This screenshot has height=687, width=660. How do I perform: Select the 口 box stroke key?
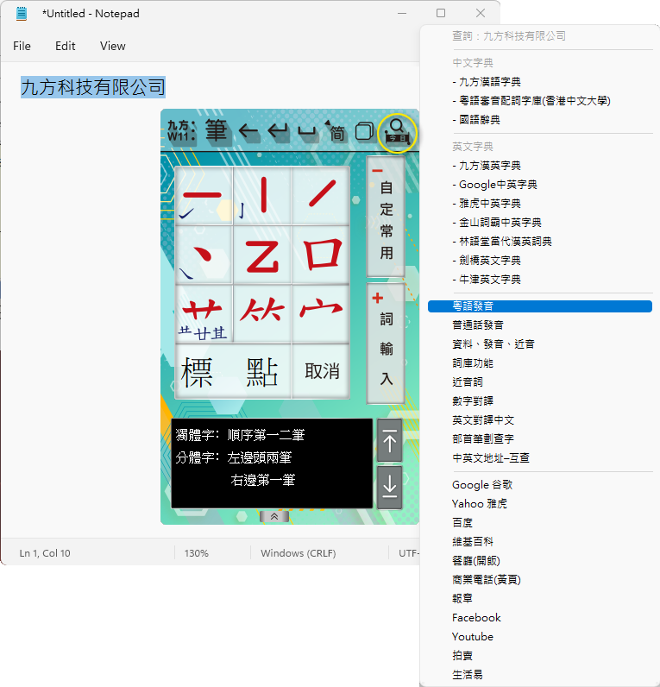tap(321, 255)
